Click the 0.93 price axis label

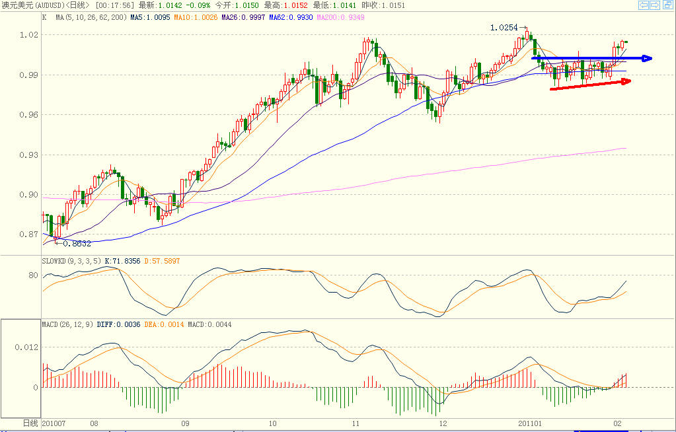[x=29, y=155]
